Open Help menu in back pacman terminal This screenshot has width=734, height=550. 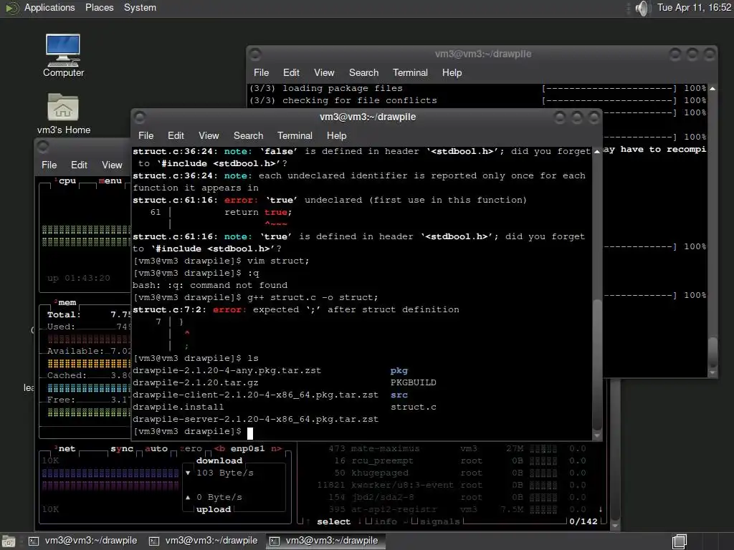[x=452, y=72]
